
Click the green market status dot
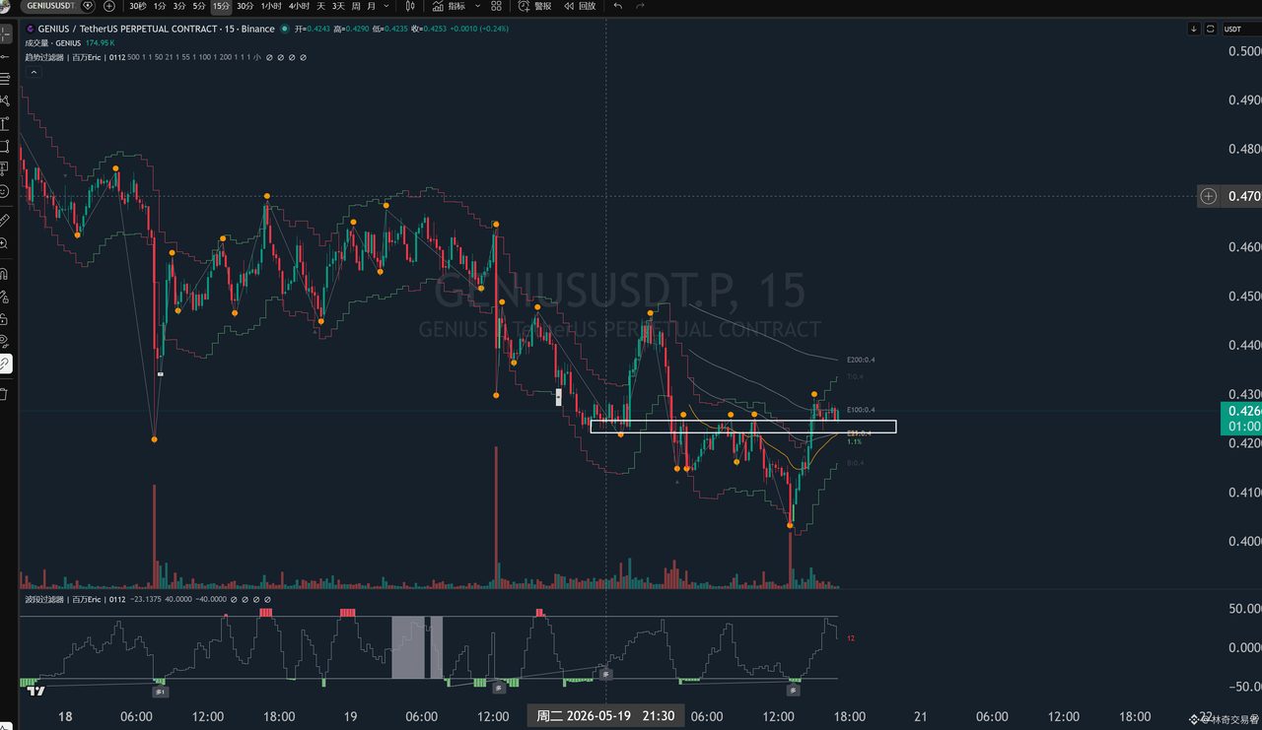pyautogui.click(x=287, y=30)
